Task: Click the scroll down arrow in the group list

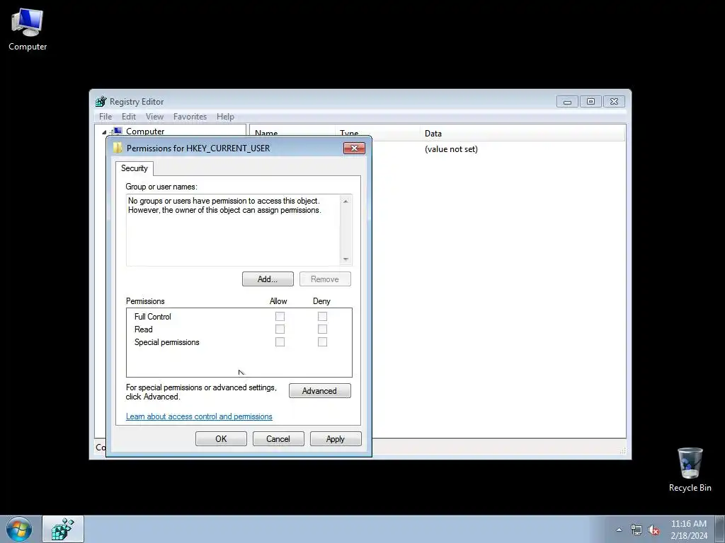Action: click(x=346, y=259)
